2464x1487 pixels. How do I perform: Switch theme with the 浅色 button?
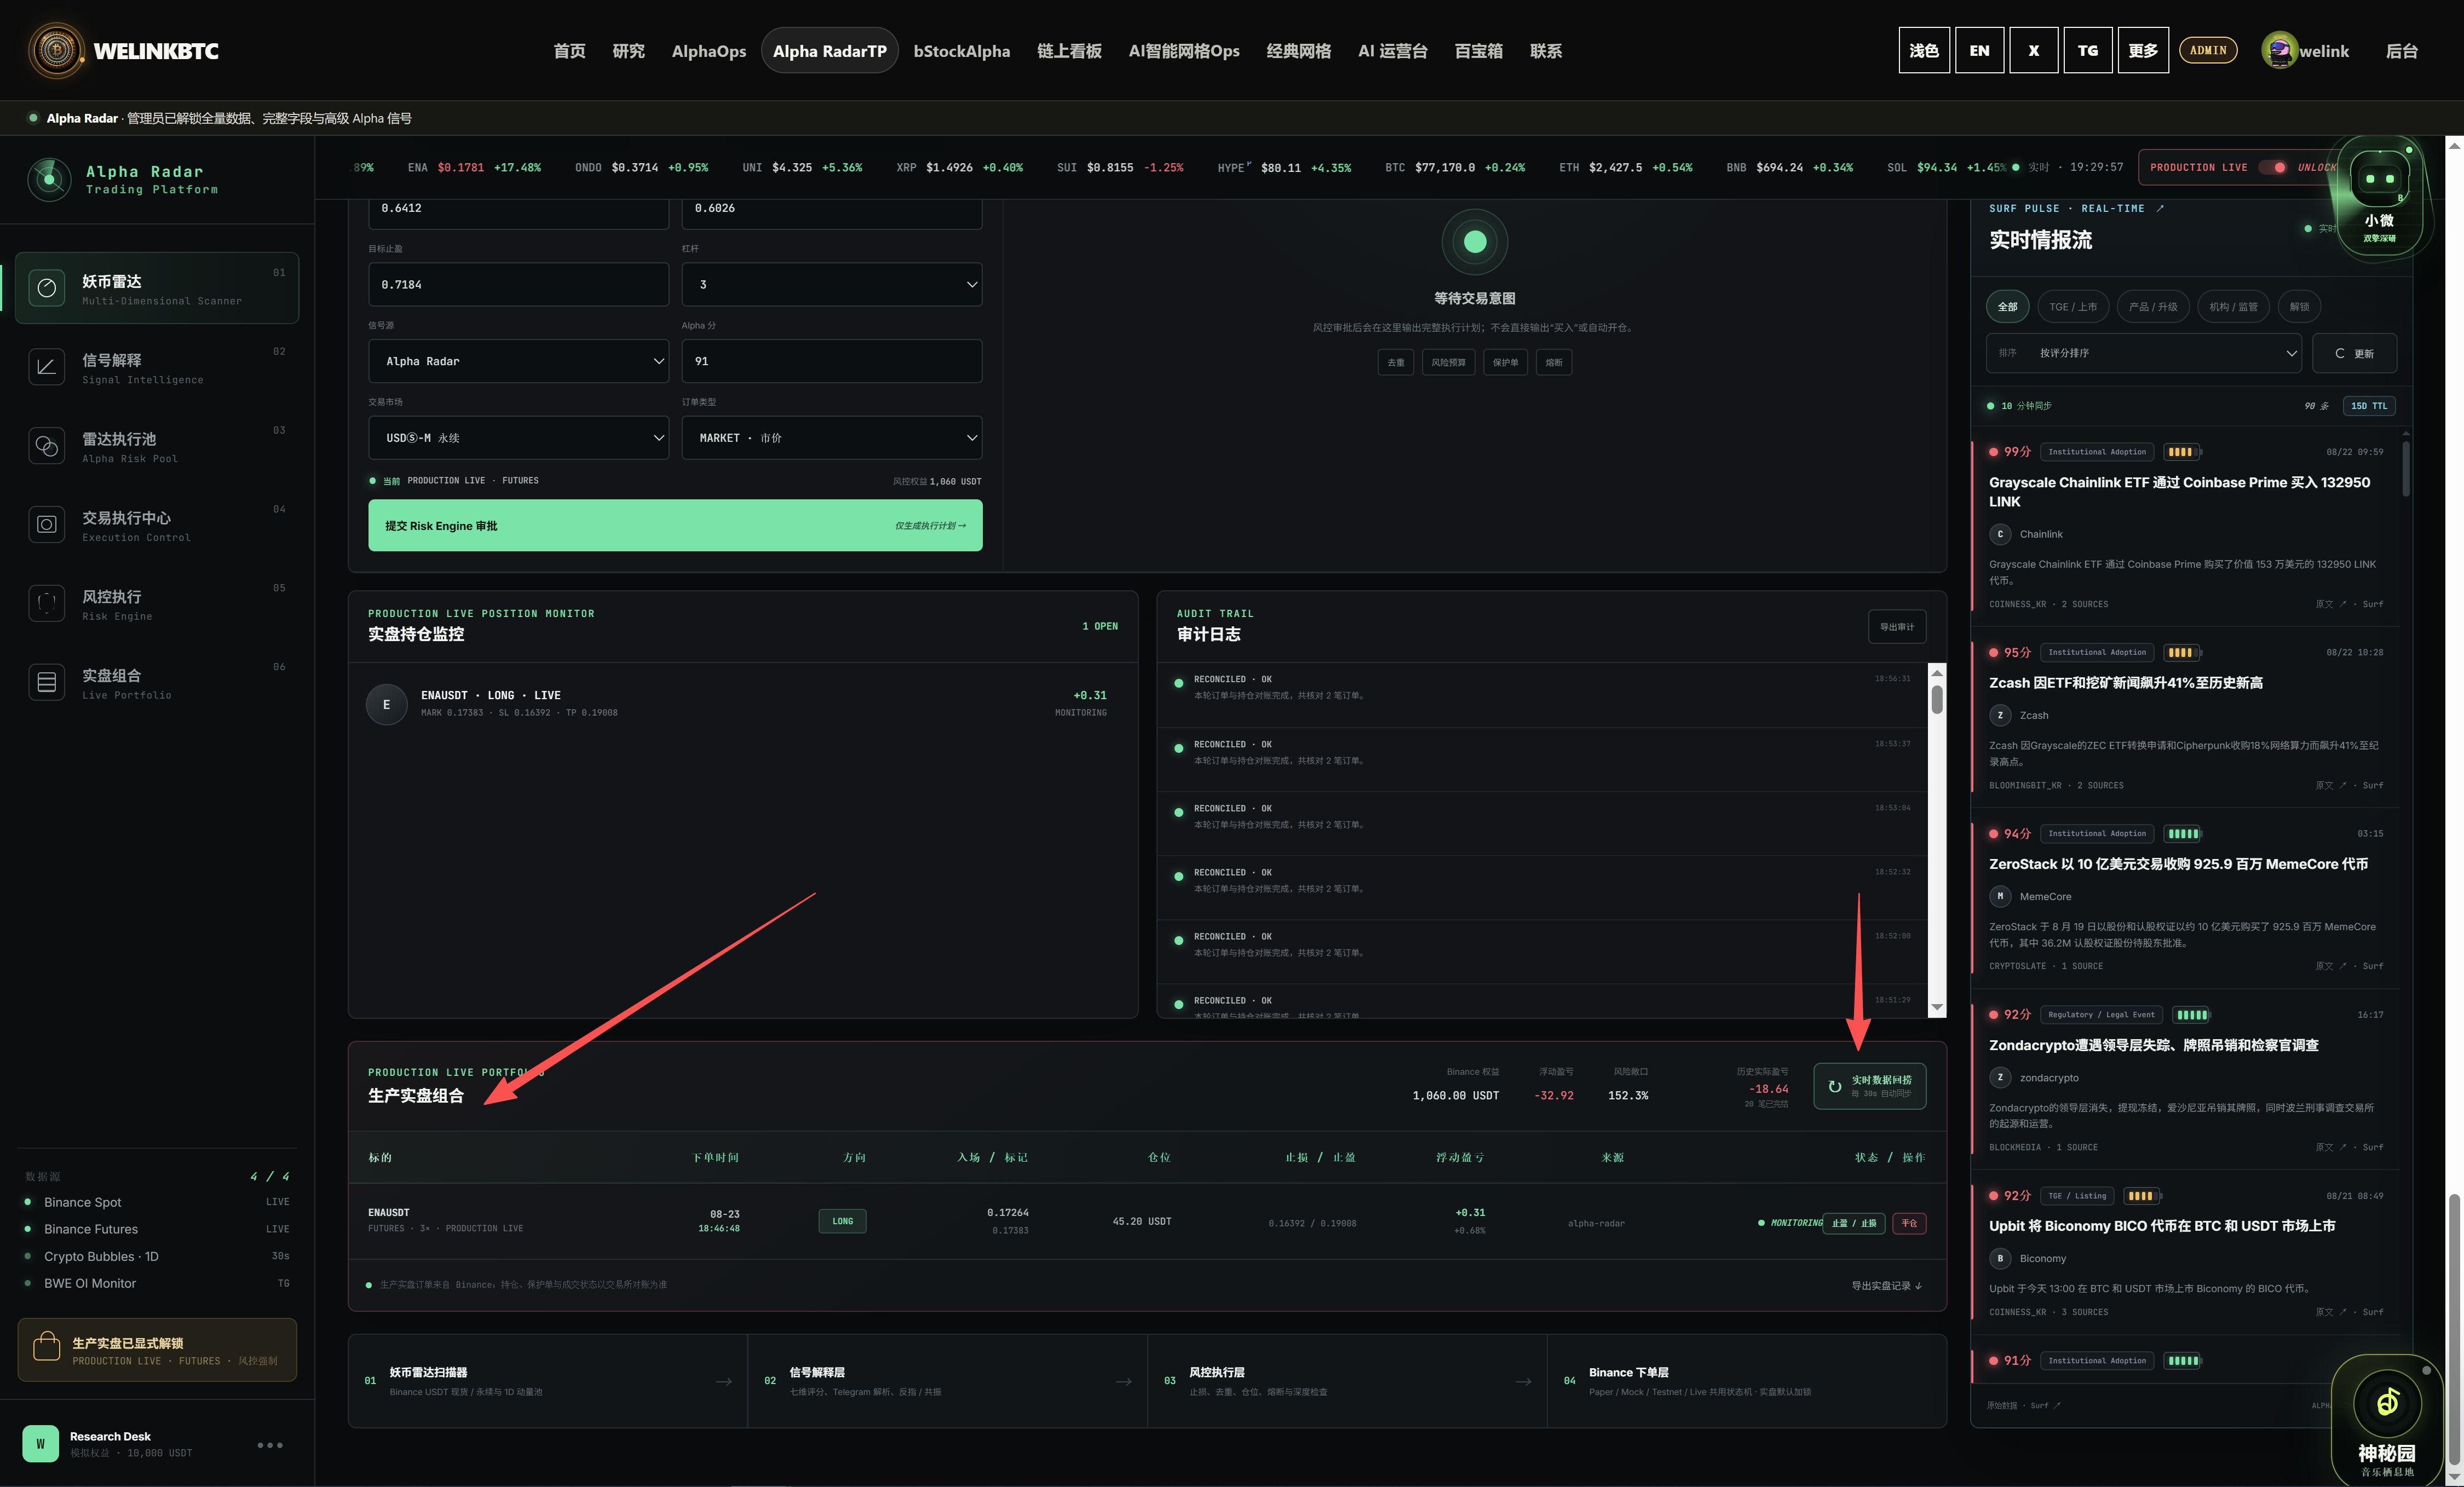coord(1924,50)
